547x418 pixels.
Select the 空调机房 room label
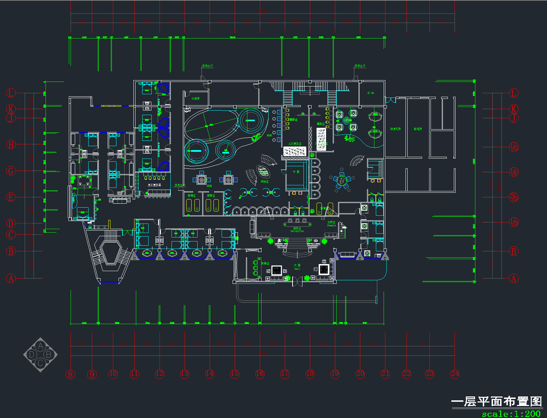[395, 129]
